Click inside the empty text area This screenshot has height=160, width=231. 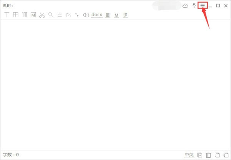pyautogui.click(x=115, y=84)
